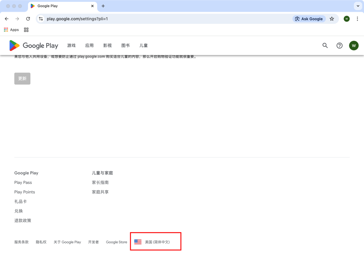Open the W account avatar in Play header

tap(354, 45)
